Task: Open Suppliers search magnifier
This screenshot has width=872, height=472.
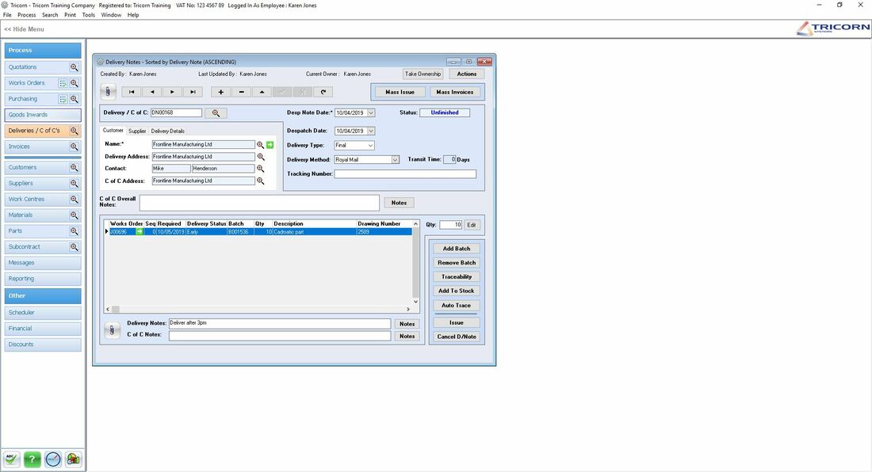Action: click(74, 183)
